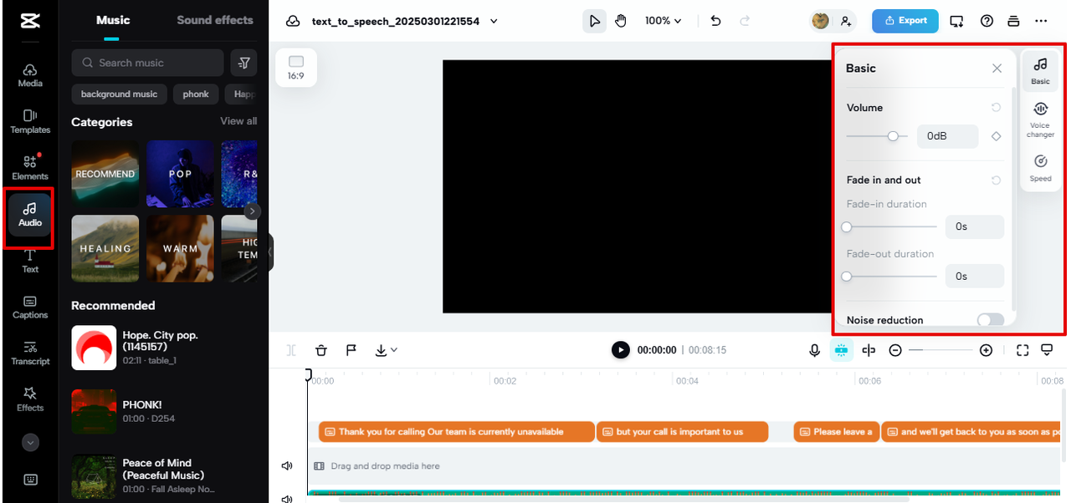Expand the download options chevron

[393, 349]
